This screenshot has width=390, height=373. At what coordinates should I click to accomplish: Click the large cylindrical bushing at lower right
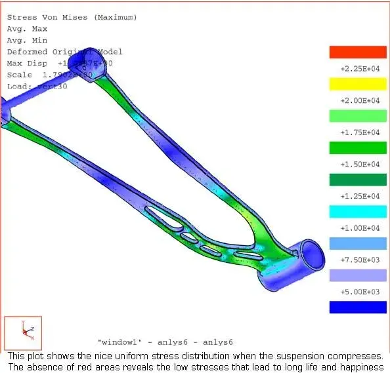point(291,265)
